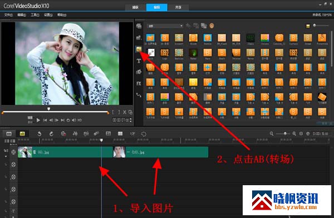Apply current effect to video track icon
The image size is (334, 218).
point(196,26)
